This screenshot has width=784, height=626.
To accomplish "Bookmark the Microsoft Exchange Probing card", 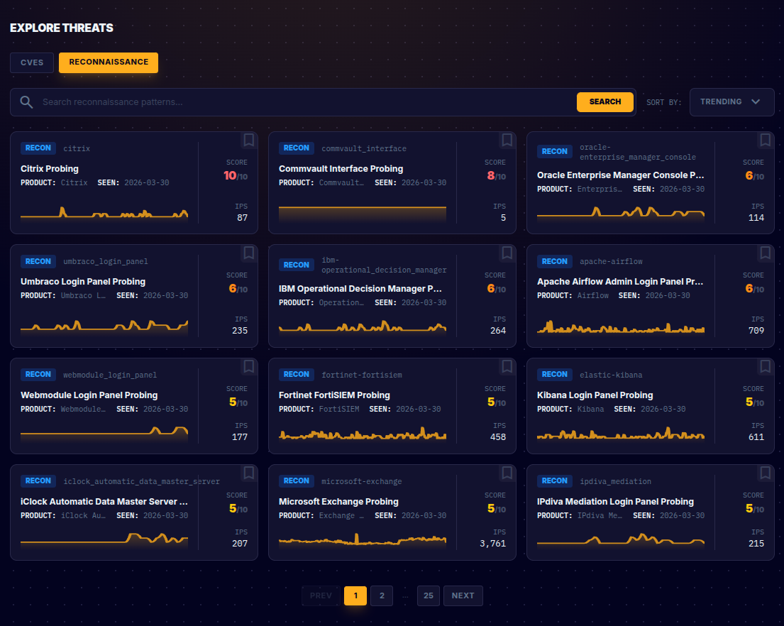I will pyautogui.click(x=507, y=473).
